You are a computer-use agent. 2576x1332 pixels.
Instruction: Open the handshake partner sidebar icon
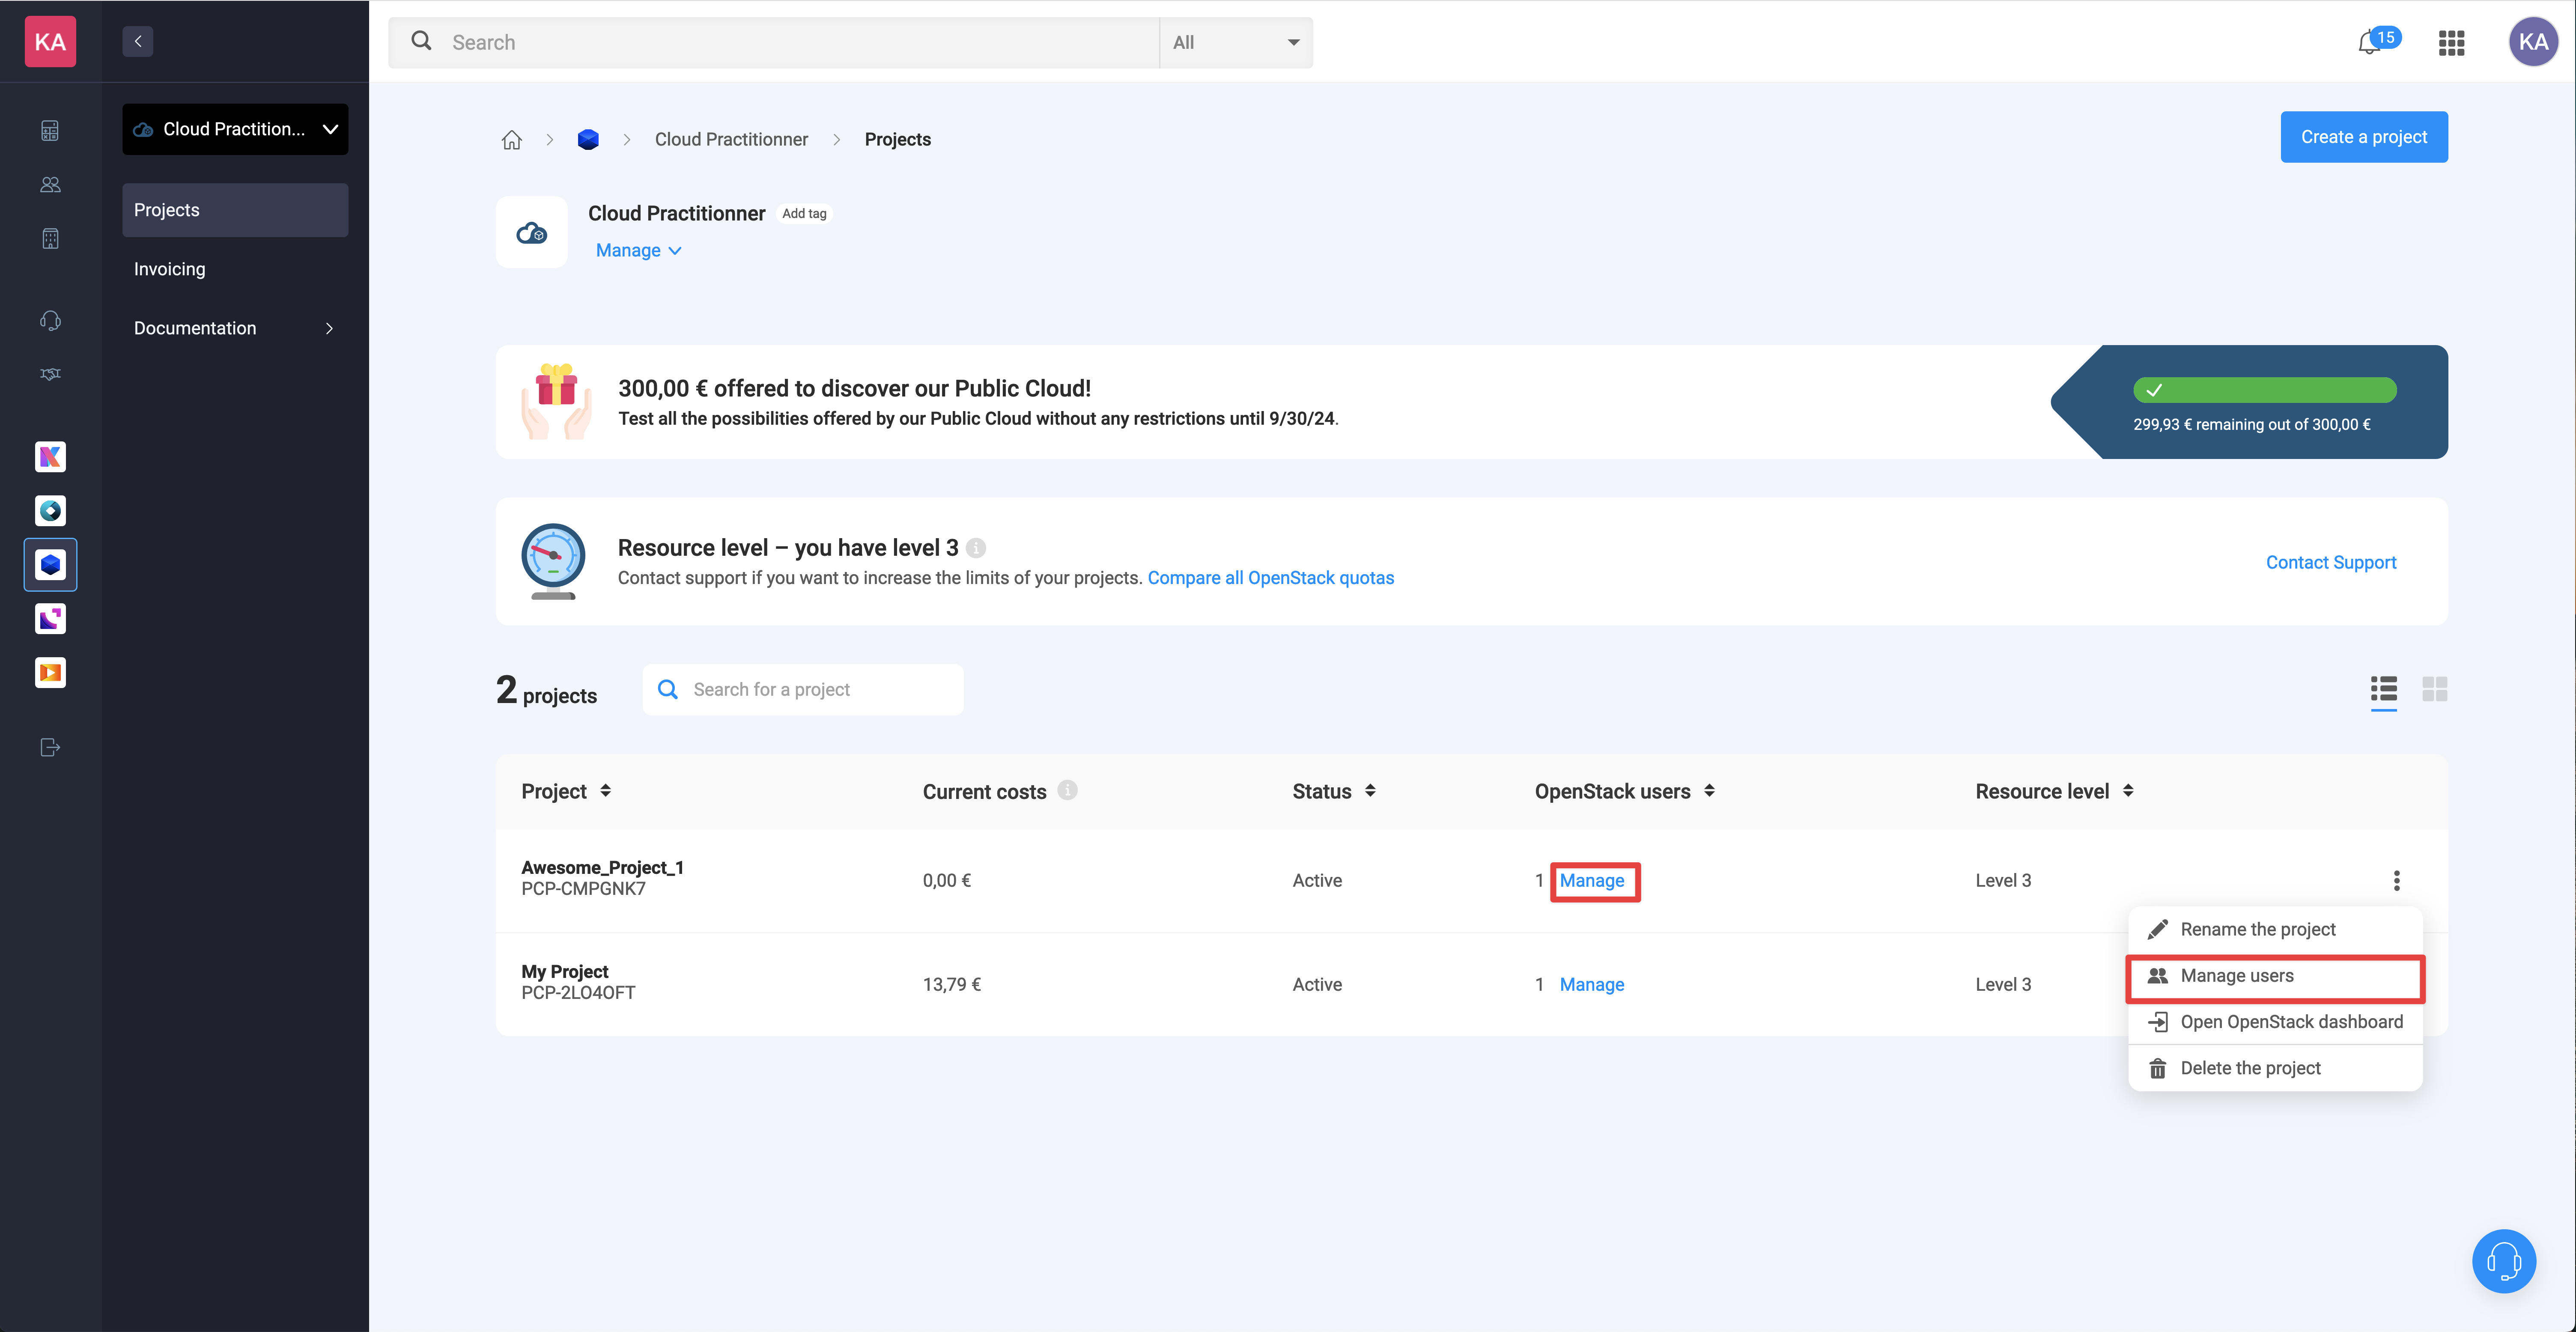[50, 374]
